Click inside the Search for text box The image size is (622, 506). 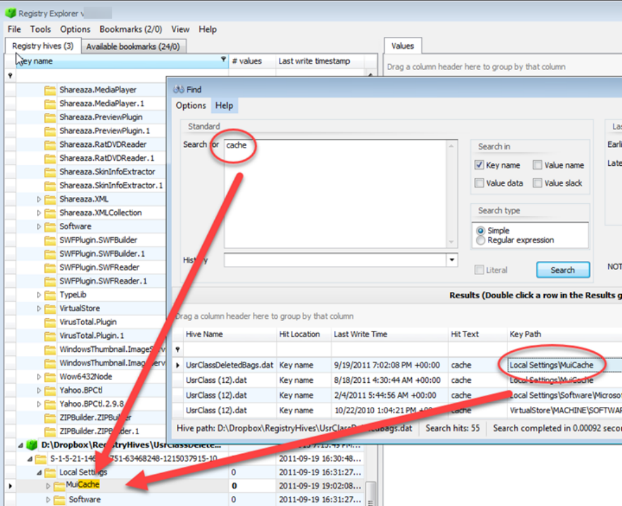(335, 194)
